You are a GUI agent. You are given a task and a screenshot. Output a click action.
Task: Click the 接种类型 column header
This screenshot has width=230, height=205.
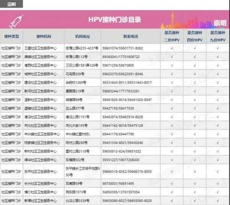coord(11,36)
